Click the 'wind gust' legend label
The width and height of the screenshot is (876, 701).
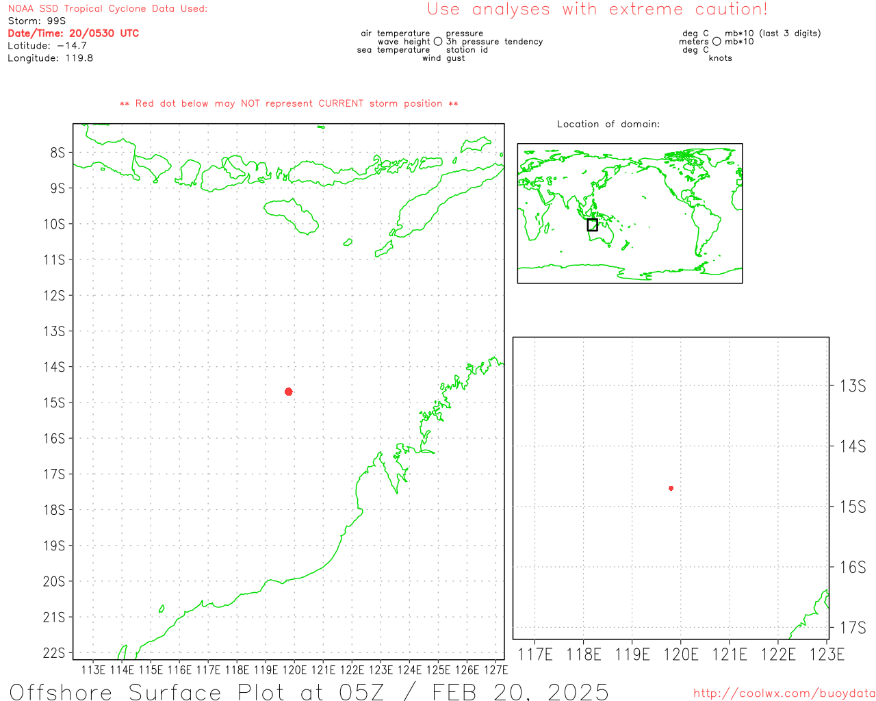click(x=443, y=58)
